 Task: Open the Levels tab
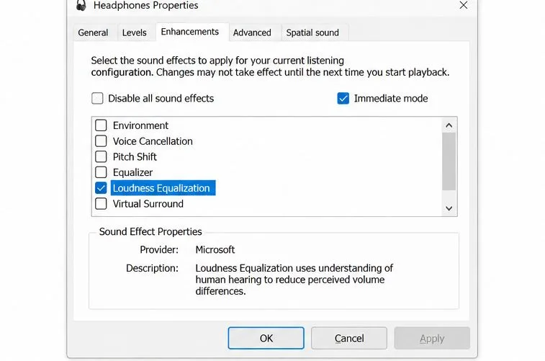click(134, 32)
